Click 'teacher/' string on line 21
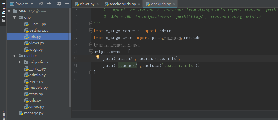 128,65
